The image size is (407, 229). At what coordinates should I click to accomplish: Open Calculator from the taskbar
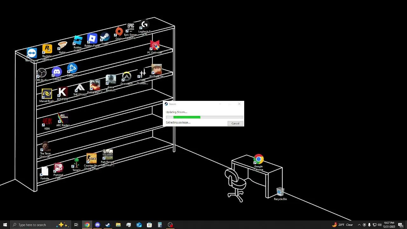(160, 225)
